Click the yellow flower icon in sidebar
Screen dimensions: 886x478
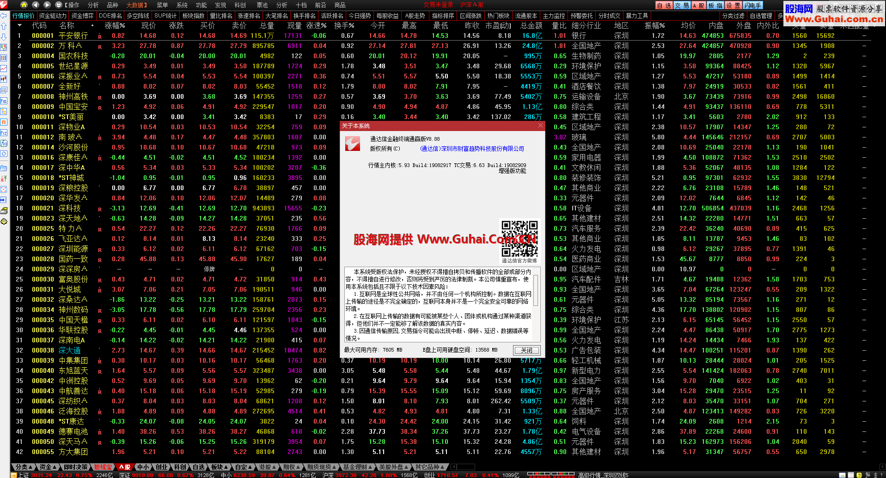[4, 221]
